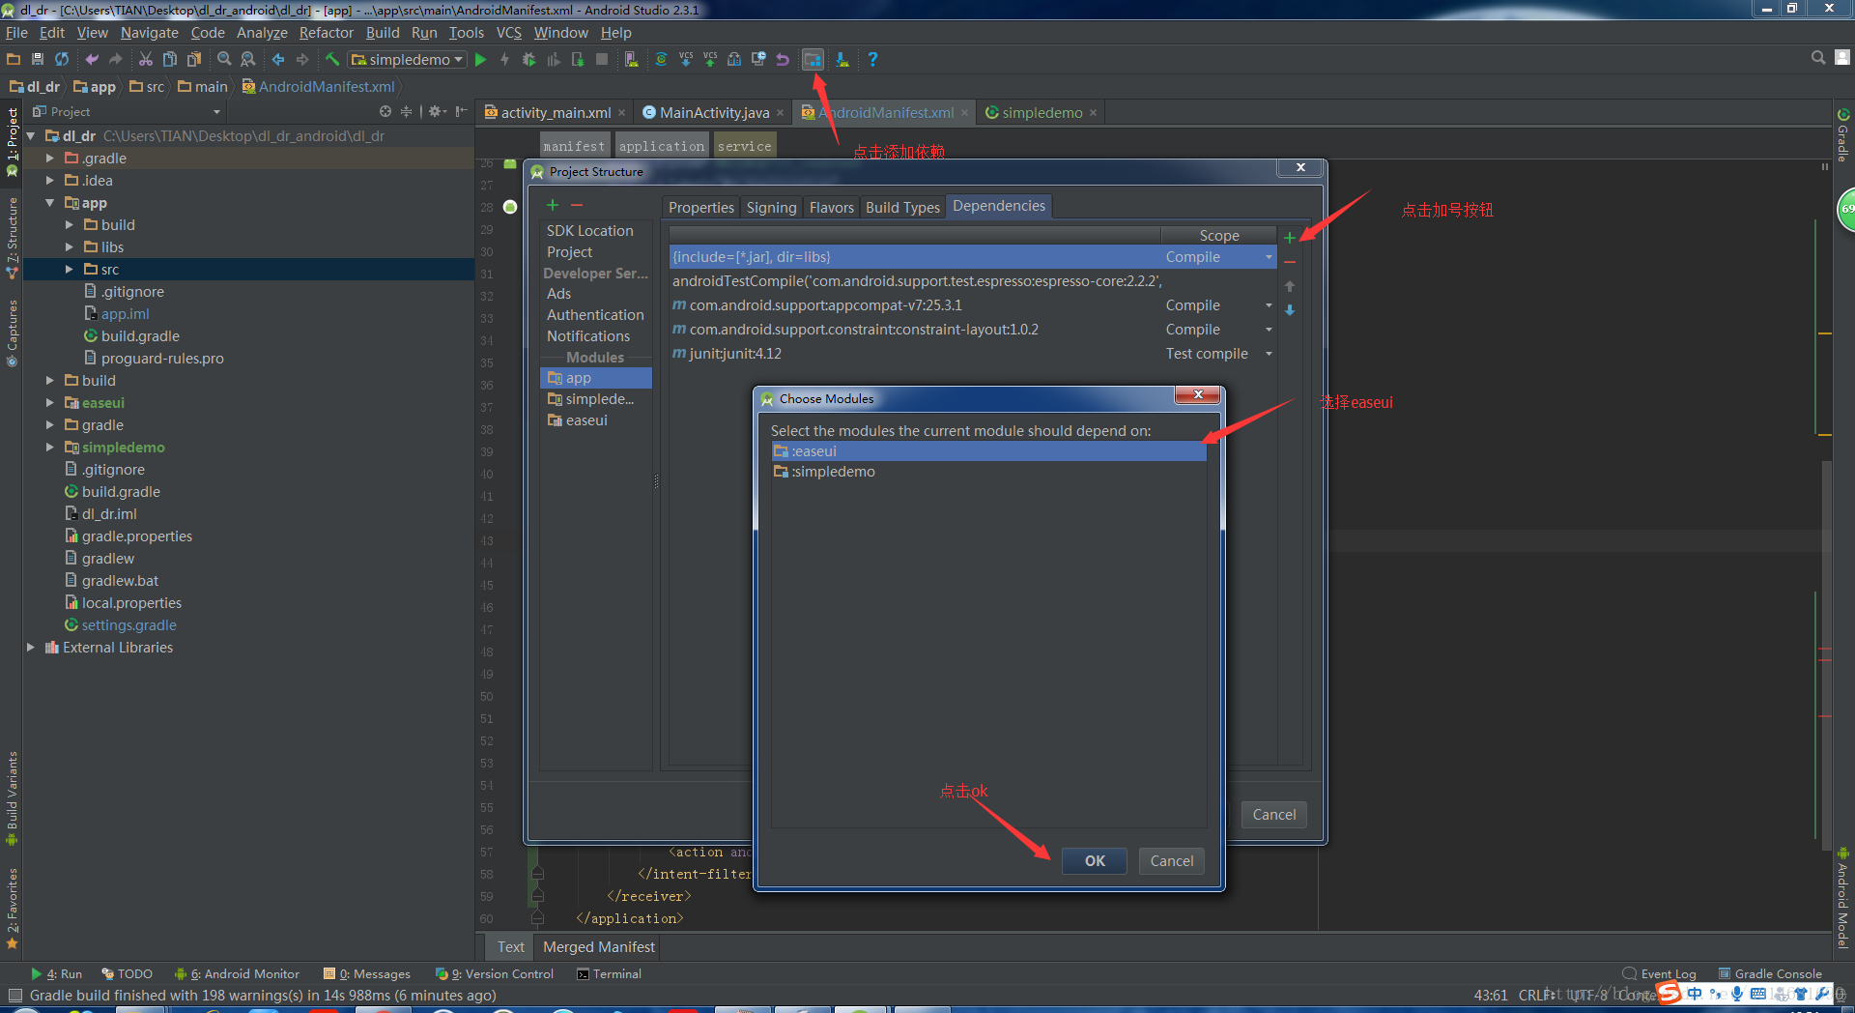Open simpledemo run configuration dropdown
This screenshot has width=1855, height=1013.
tap(407, 59)
